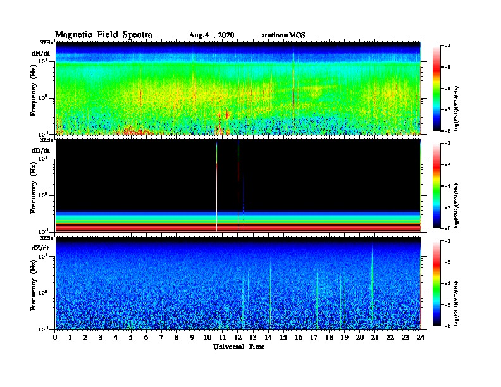Click hour 3 on the time axis
Image resolution: width=501 pixels, height=387 pixels.
point(101,337)
